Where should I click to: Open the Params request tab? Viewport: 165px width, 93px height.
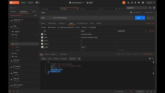tap(43, 23)
